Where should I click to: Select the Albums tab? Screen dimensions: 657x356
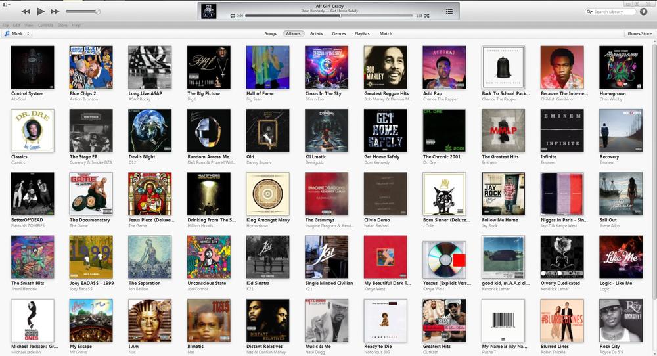(x=293, y=33)
